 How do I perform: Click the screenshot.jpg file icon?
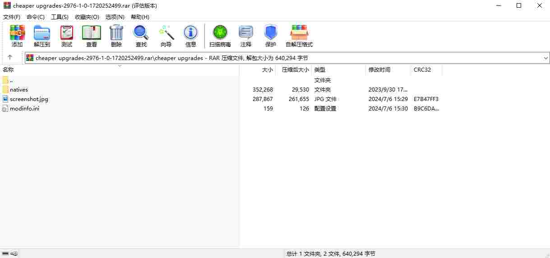coord(5,99)
